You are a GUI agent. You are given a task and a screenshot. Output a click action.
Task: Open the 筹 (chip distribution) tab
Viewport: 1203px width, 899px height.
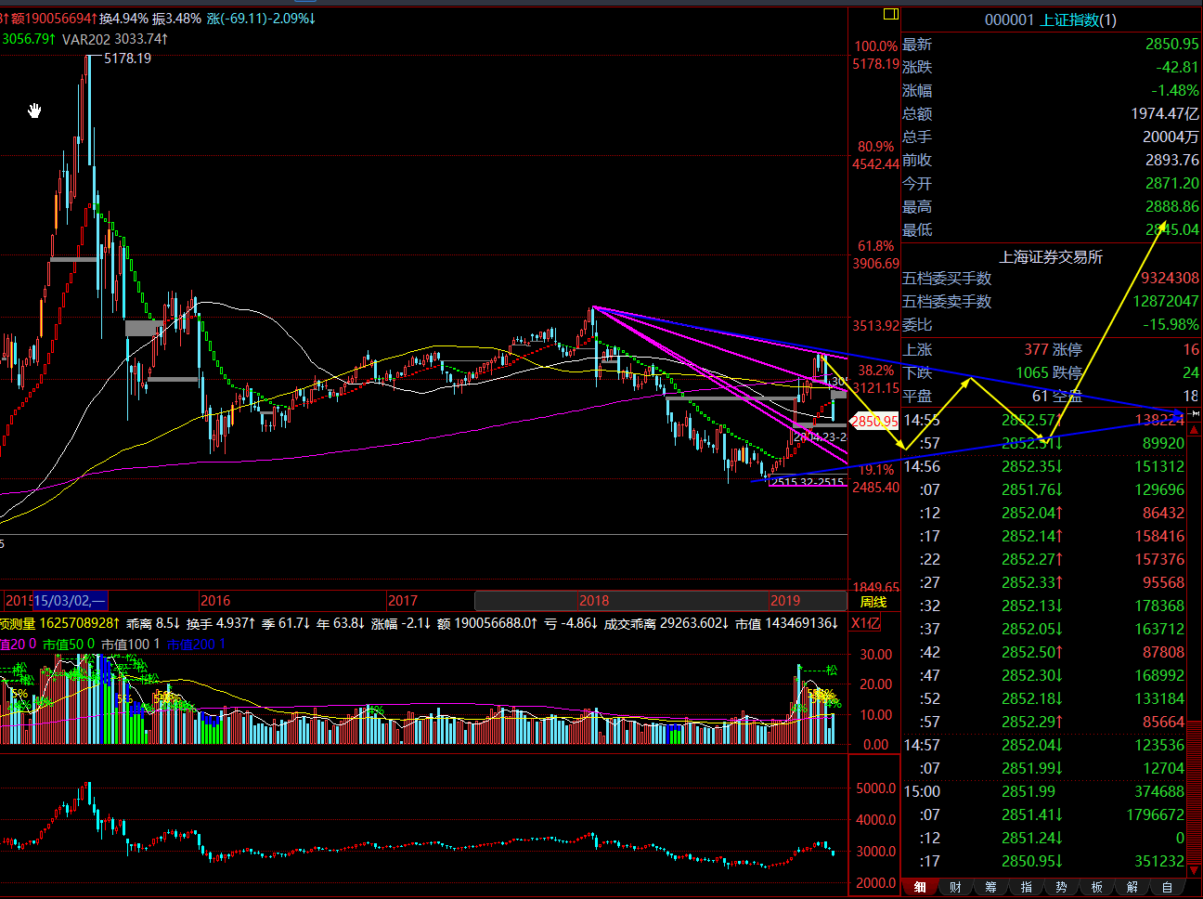(990, 888)
